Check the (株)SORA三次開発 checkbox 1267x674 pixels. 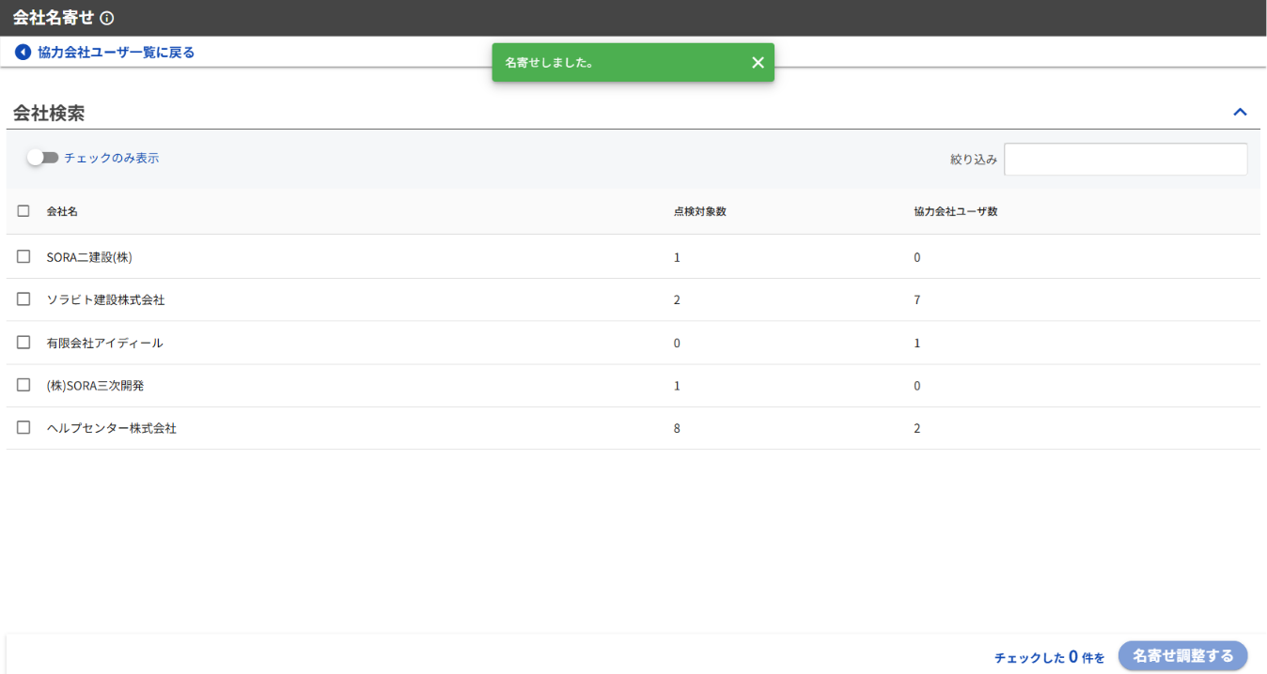23,385
